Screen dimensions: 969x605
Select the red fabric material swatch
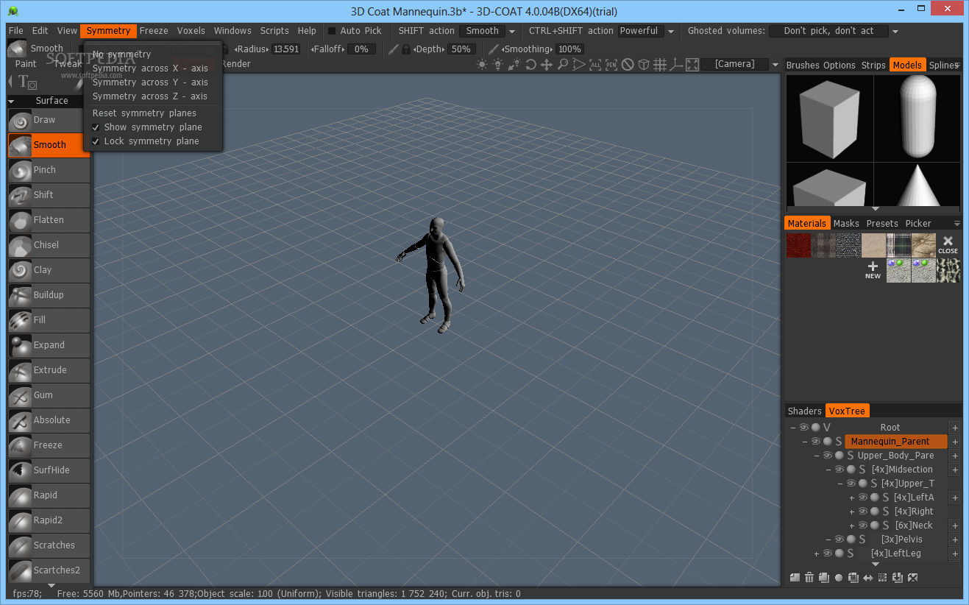[798, 246]
